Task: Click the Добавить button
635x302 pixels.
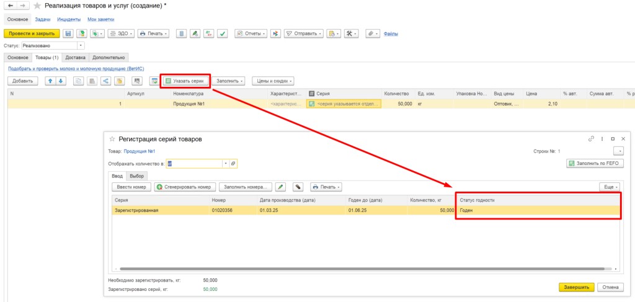Action: [x=23, y=81]
